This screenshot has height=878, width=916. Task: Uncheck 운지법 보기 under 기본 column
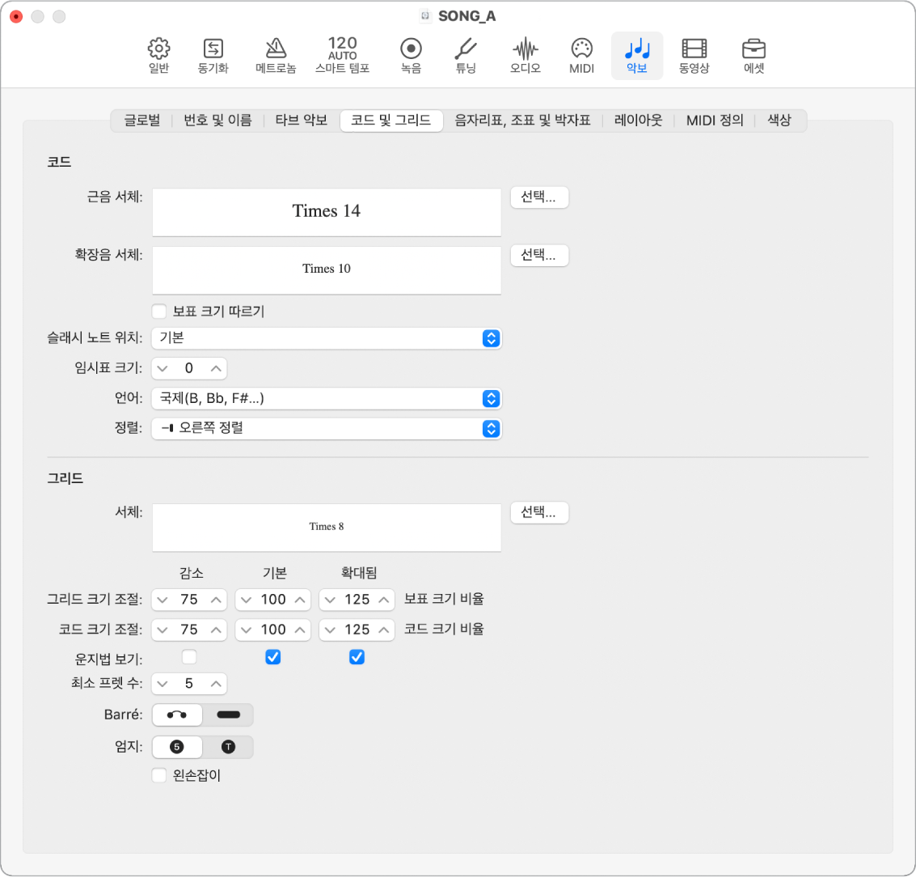(273, 657)
